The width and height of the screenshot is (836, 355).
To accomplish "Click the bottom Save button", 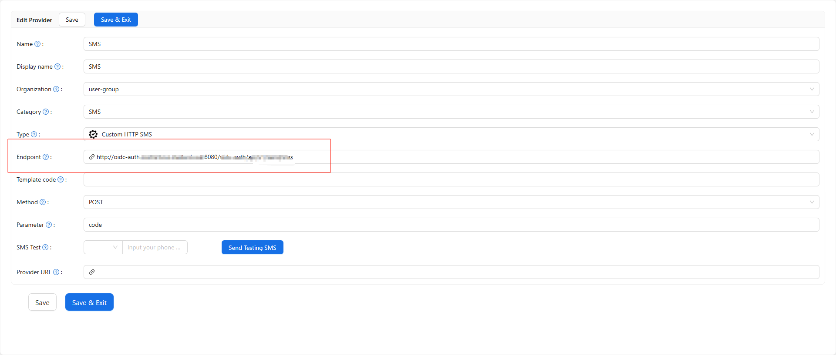I will tap(42, 302).
